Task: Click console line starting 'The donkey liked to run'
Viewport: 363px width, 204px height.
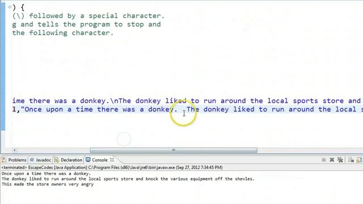Action: pyautogui.click(x=128, y=179)
